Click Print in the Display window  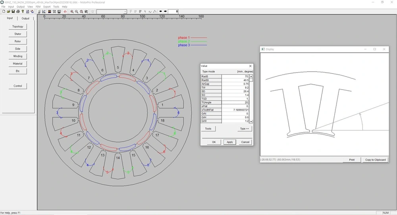[352, 160]
